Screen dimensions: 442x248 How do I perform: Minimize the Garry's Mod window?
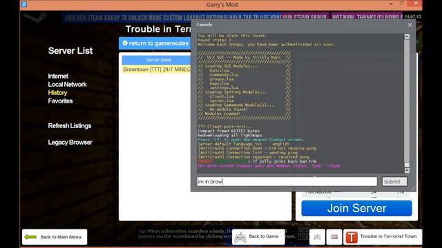click(x=391, y=4)
